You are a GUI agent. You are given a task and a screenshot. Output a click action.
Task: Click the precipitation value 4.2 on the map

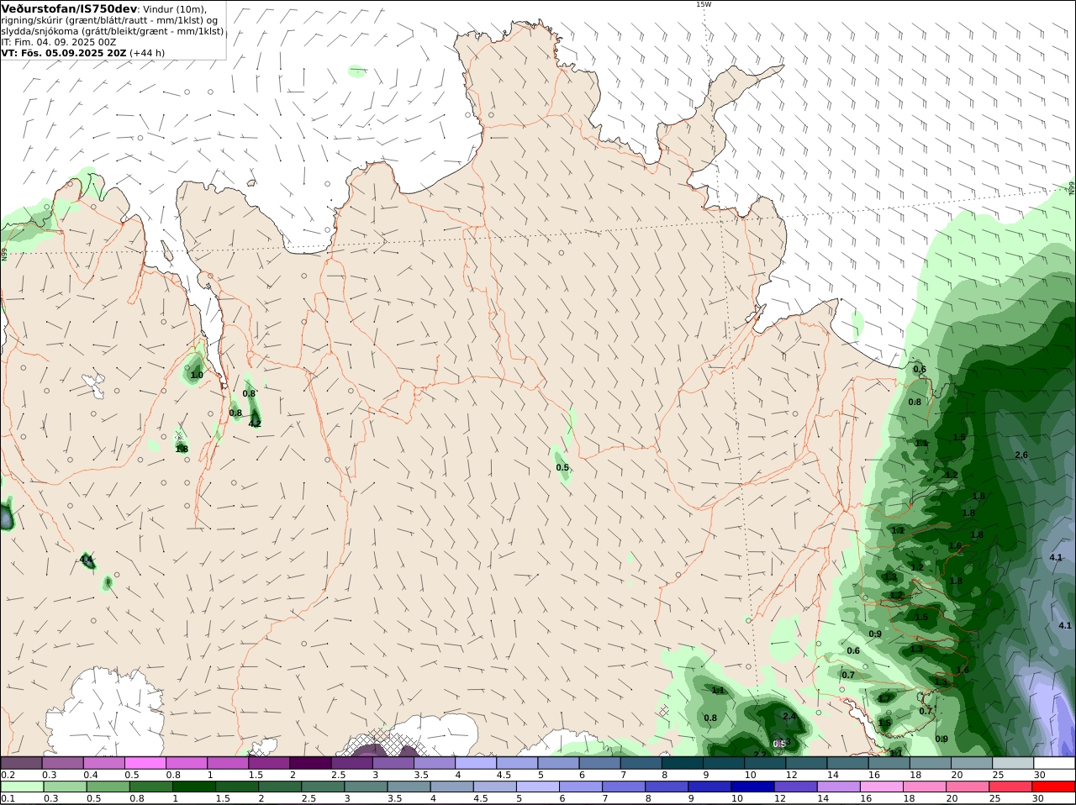[x=255, y=424]
